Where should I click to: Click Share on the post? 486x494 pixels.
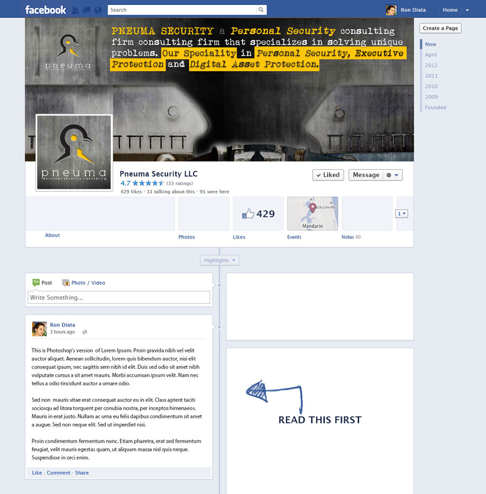82,472
